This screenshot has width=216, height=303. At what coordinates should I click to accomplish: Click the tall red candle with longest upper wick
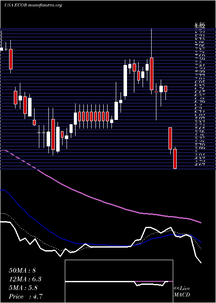pos(152,74)
